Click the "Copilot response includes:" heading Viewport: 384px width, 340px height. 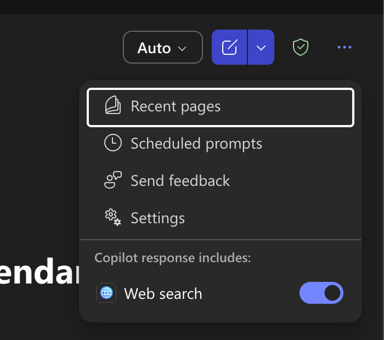click(172, 258)
